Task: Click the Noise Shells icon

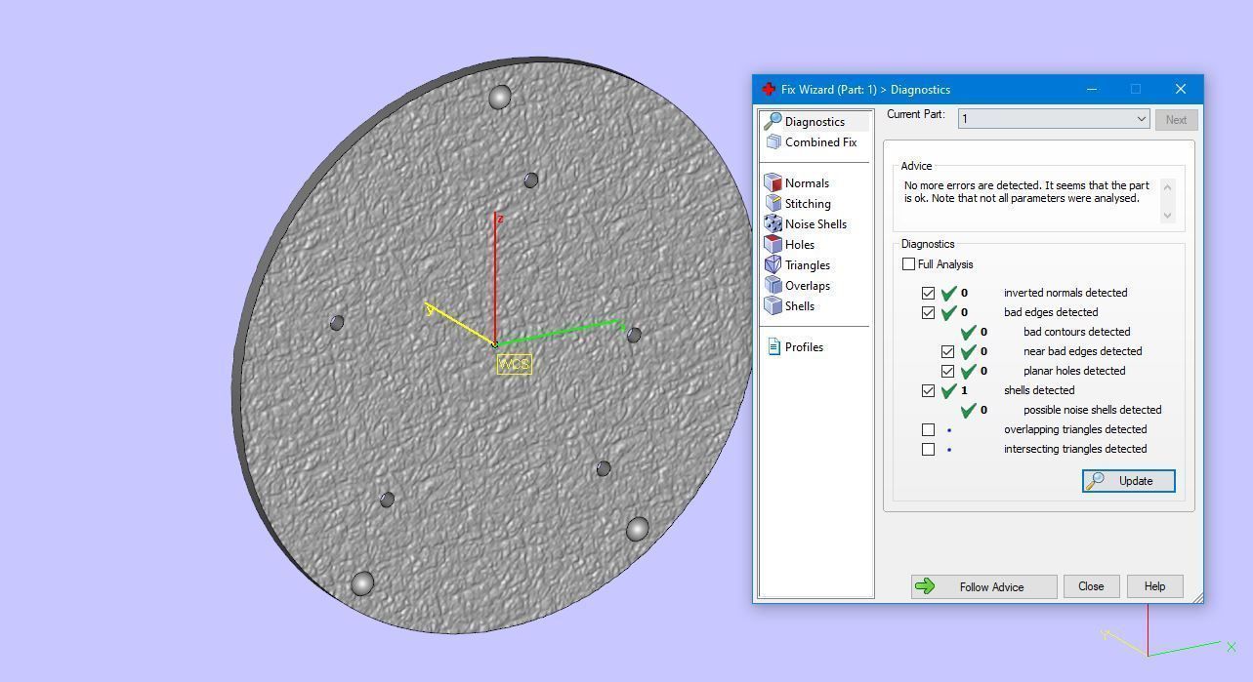Action: tap(773, 223)
